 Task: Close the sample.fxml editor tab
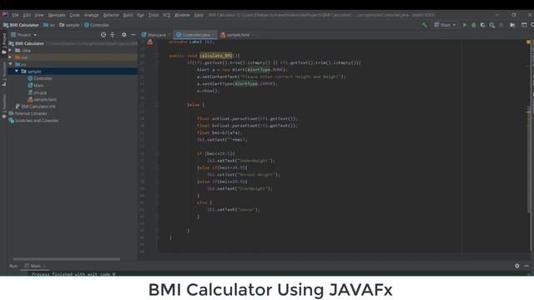pos(254,35)
